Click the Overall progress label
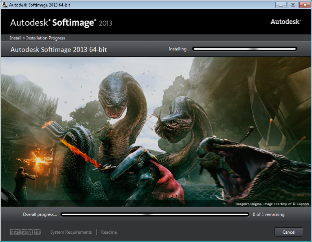 [x=39, y=215]
